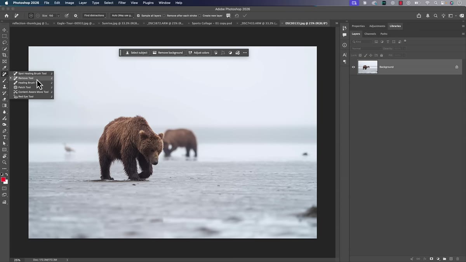Select the Gradient tool

tap(5, 105)
